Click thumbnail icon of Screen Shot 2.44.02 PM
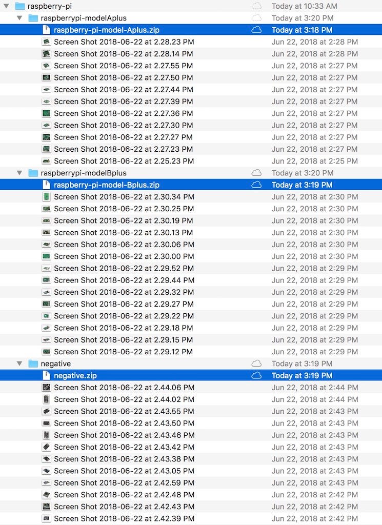This screenshot has height=525, width=382. pyautogui.click(x=47, y=399)
